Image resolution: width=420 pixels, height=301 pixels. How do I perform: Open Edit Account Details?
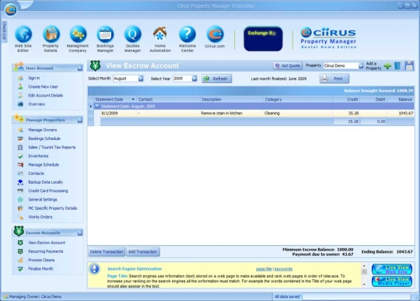(x=46, y=96)
